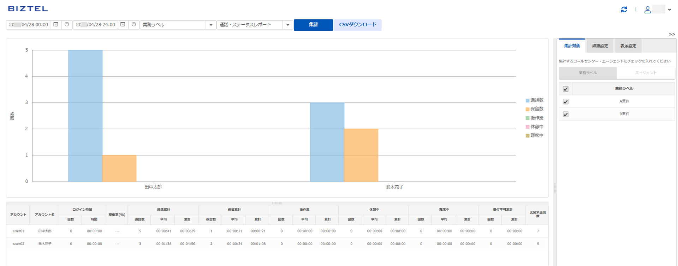This screenshot has width=678, height=266.
Task: Click the horizontal splitter handle above the table
Action: tap(277, 203)
